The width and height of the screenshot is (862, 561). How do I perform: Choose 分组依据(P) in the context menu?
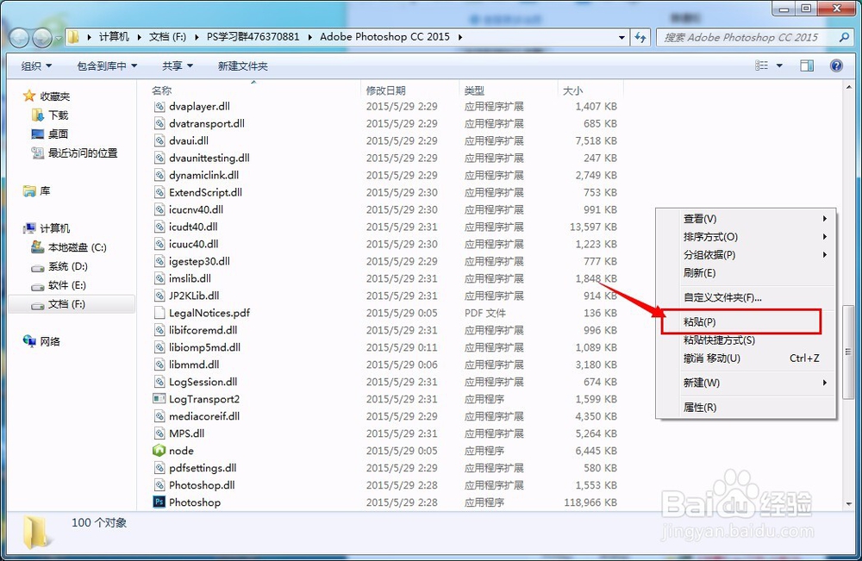click(746, 255)
